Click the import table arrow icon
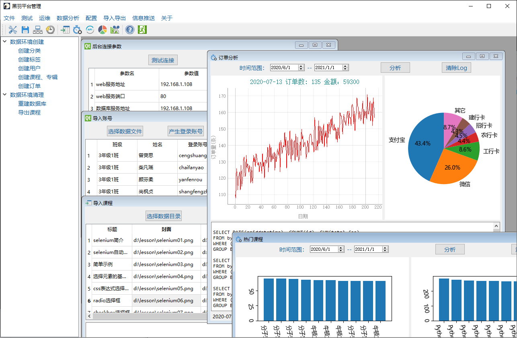This screenshot has width=517, height=338. pyautogui.click(x=65, y=29)
